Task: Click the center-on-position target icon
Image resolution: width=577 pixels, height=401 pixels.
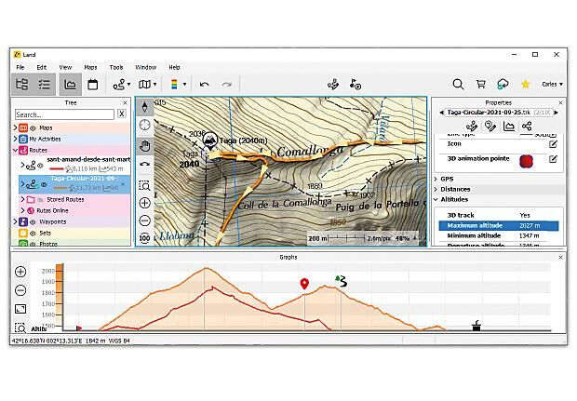Action: click(144, 125)
